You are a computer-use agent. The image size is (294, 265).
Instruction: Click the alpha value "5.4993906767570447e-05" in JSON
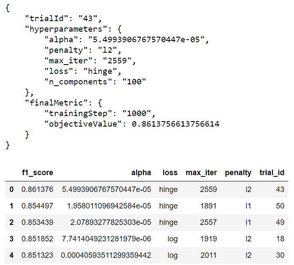click(x=146, y=40)
